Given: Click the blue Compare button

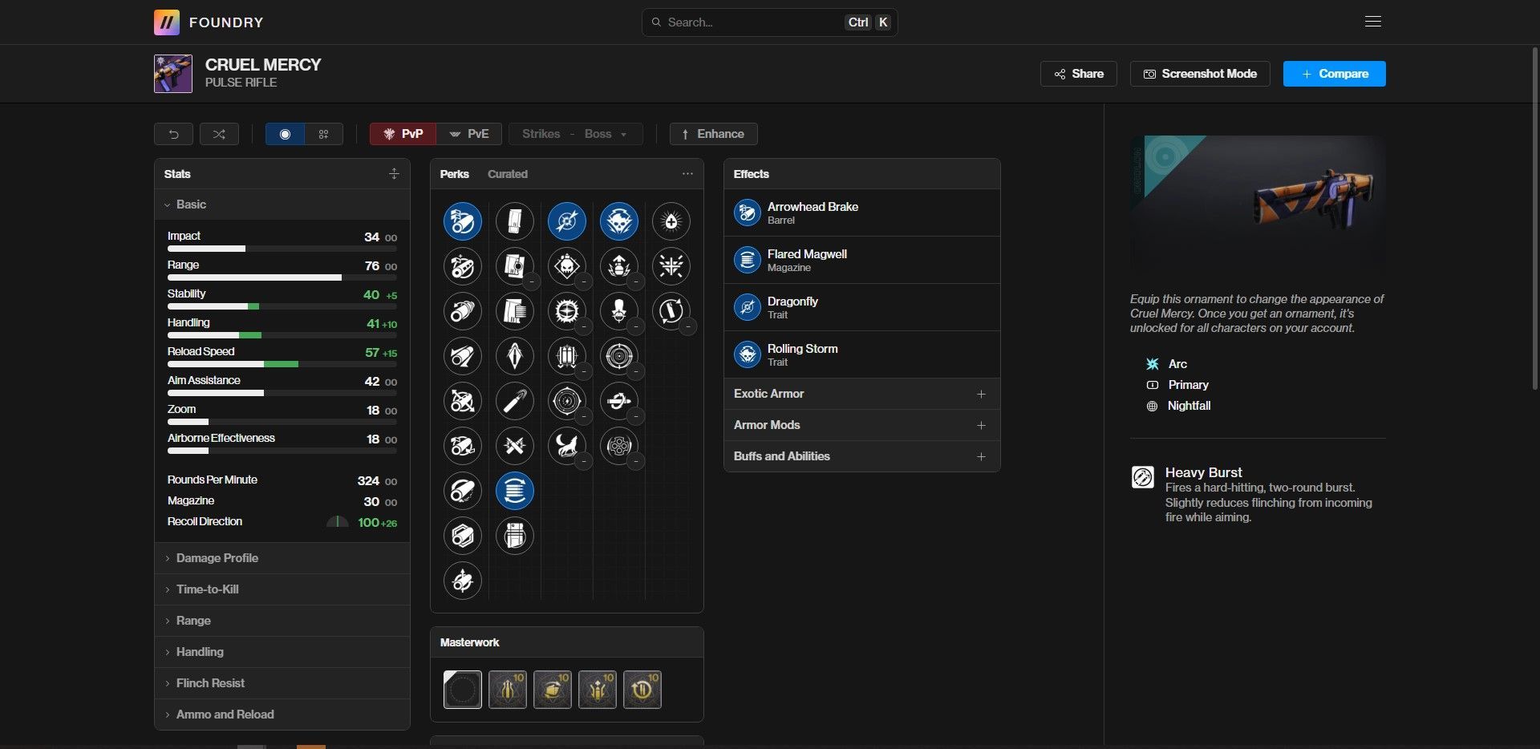Looking at the screenshot, I should coord(1334,74).
